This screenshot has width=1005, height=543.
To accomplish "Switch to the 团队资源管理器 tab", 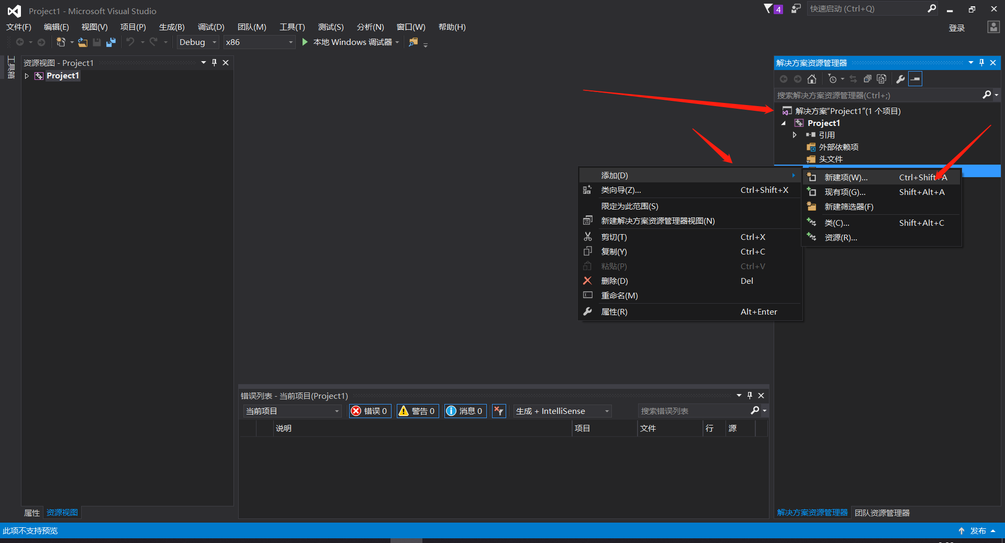I will [882, 513].
